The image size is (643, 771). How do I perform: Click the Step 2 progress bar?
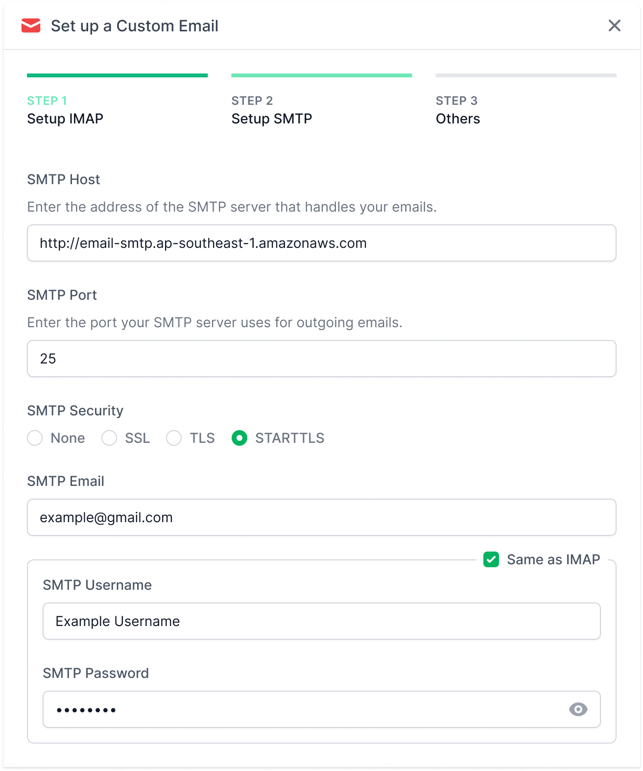point(321,75)
